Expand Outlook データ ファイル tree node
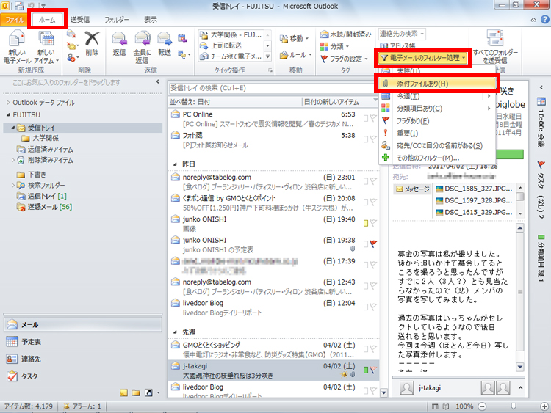The image size is (551, 413). [x=8, y=103]
